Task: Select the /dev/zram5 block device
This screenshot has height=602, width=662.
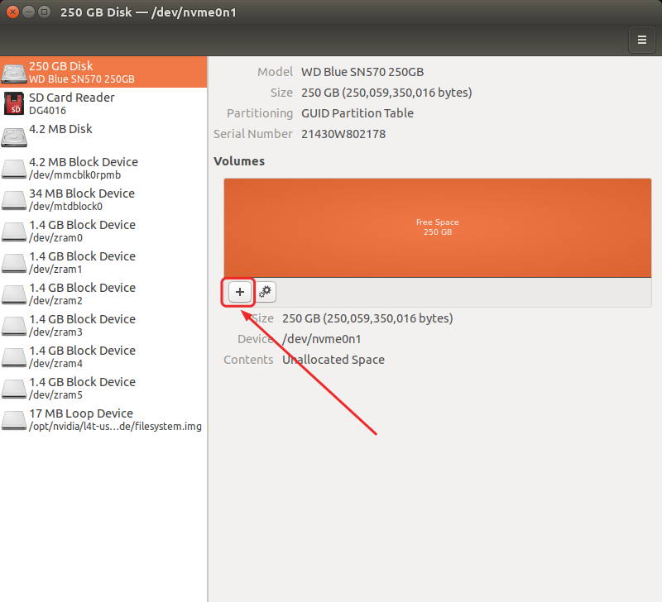Action: (103, 388)
